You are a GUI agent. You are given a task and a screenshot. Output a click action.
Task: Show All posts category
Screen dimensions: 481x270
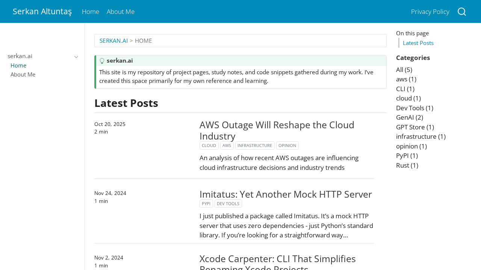click(x=404, y=70)
